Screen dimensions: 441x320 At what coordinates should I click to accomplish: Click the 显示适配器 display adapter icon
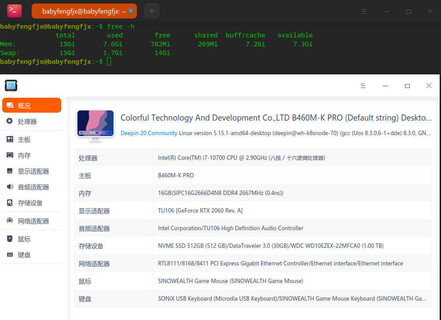[10, 171]
